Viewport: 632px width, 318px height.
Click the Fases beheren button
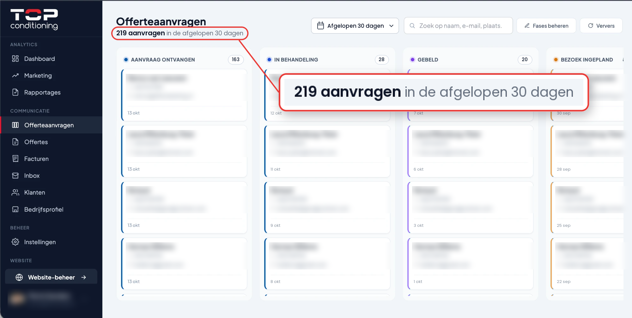point(546,26)
